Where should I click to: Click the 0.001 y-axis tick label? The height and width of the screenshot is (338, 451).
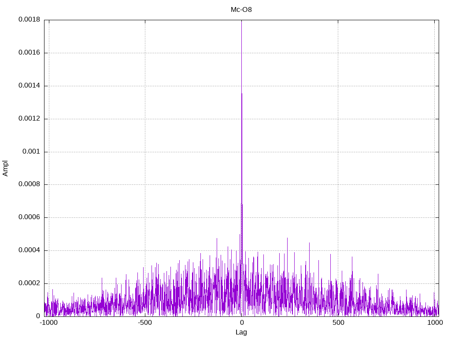pyautogui.click(x=31, y=151)
